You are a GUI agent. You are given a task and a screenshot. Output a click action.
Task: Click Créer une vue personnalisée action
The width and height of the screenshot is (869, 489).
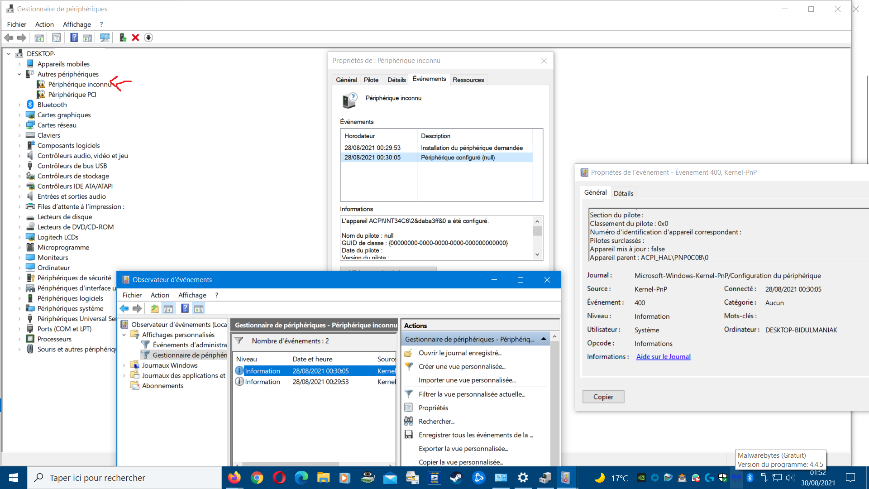point(462,367)
